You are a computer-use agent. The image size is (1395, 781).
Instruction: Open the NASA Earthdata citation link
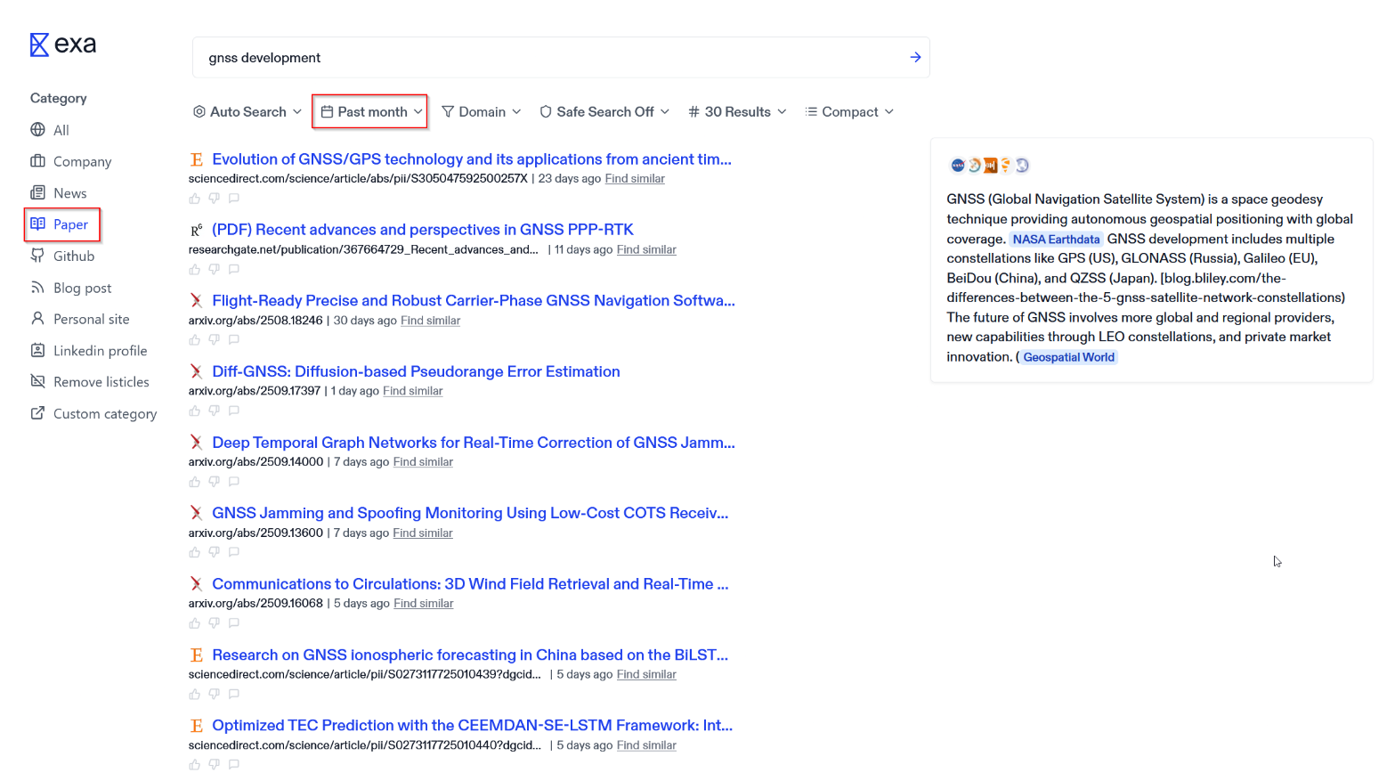pos(1056,239)
